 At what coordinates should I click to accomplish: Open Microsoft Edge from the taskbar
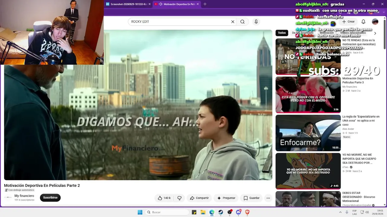click(x=212, y=212)
